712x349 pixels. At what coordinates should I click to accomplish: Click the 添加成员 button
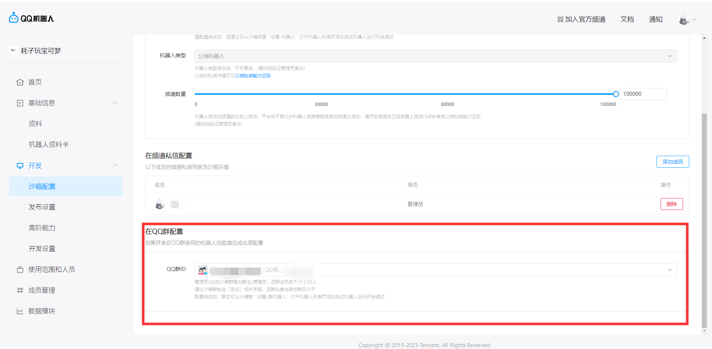point(673,162)
